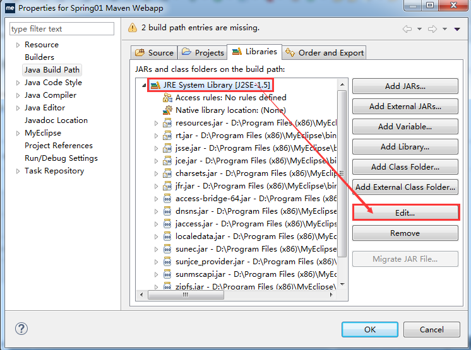Click the jaccess.jar jar icon
Viewport: 471px width, 350px height.
(167, 224)
